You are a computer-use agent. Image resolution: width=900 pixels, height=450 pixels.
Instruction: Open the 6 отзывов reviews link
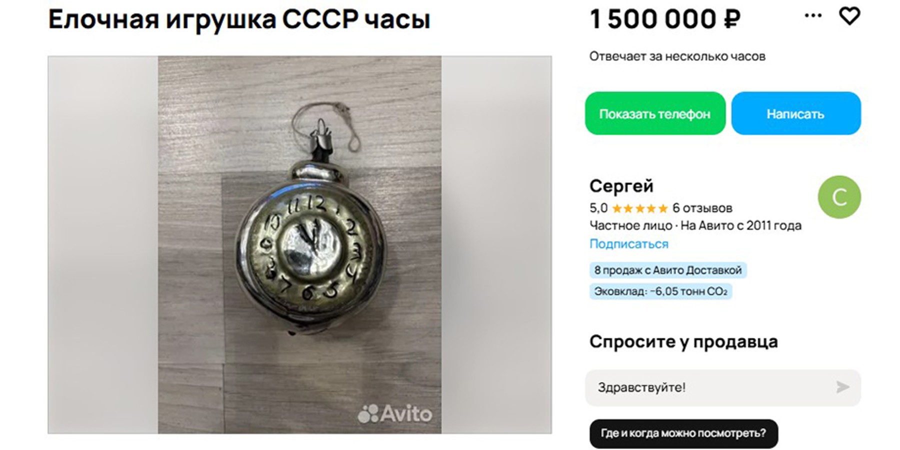coord(702,208)
